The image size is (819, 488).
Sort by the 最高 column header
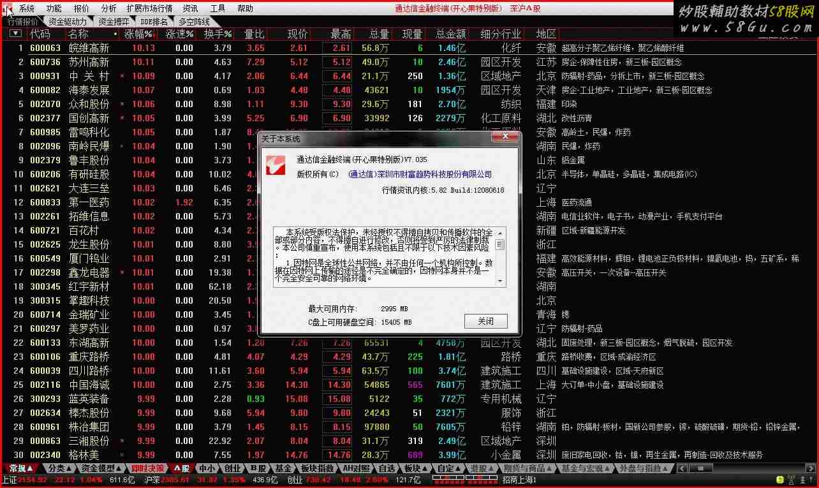(341, 34)
